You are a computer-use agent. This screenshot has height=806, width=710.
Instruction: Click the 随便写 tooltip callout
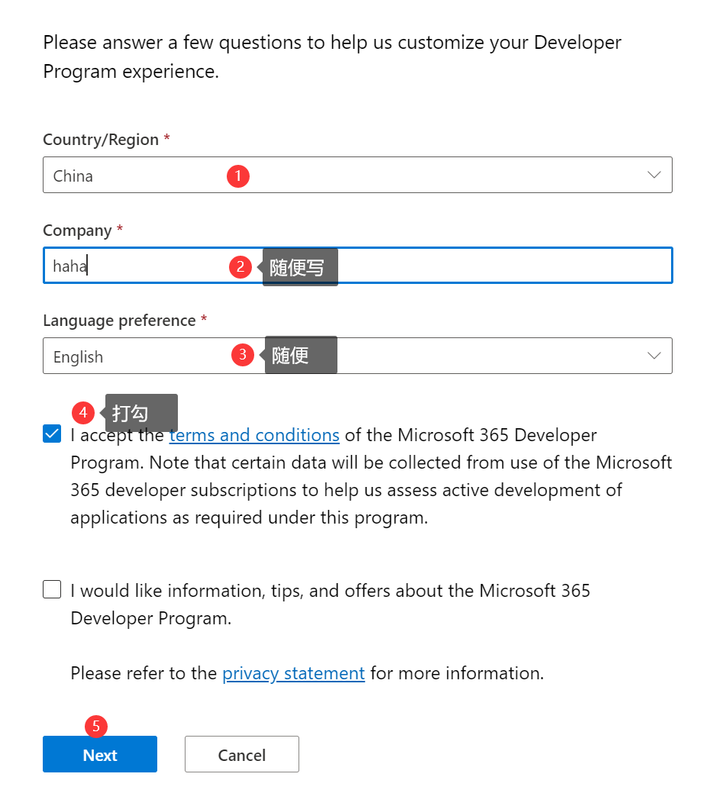pyautogui.click(x=299, y=267)
